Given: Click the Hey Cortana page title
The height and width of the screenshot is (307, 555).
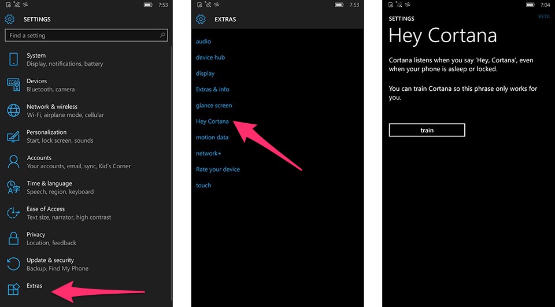Looking at the screenshot, I should tap(442, 36).
